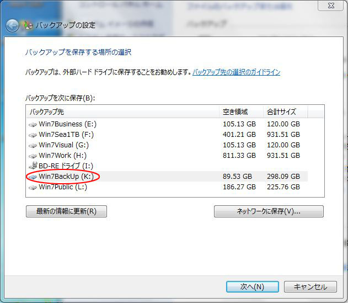Click the Win7BackUp (K:) drive icon

pos(33,177)
